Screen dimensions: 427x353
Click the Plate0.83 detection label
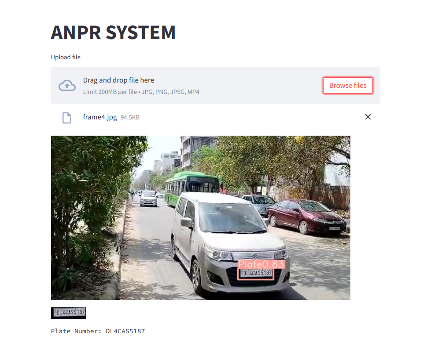261,264
